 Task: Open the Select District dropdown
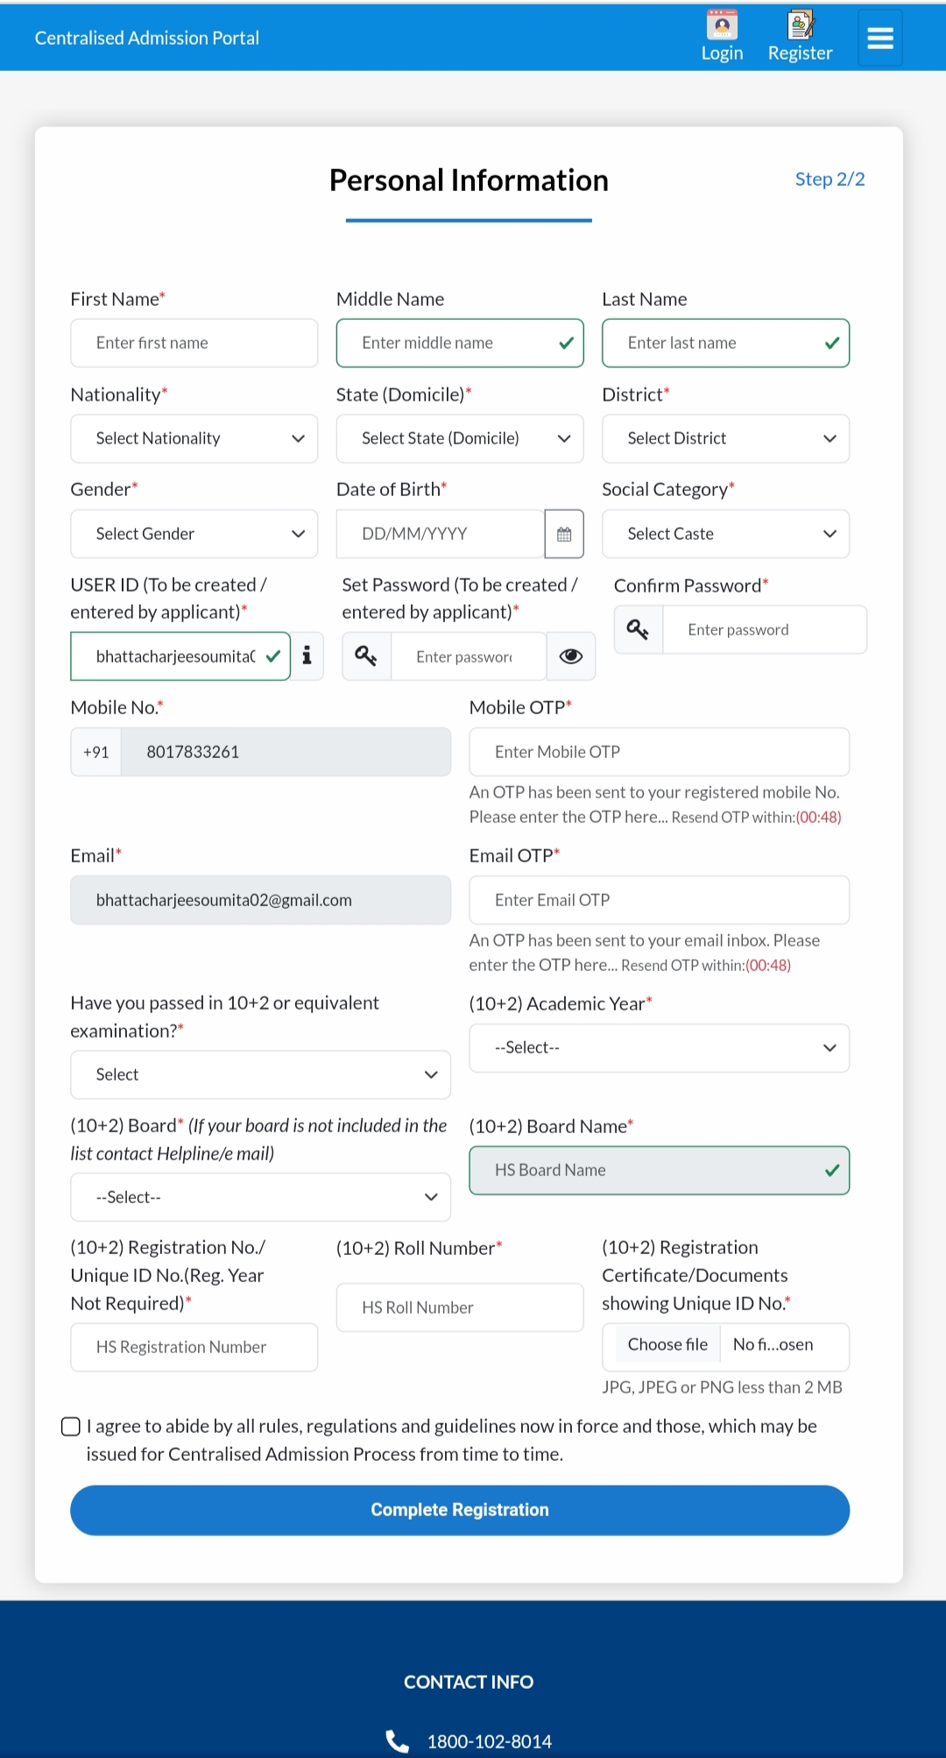coord(725,438)
